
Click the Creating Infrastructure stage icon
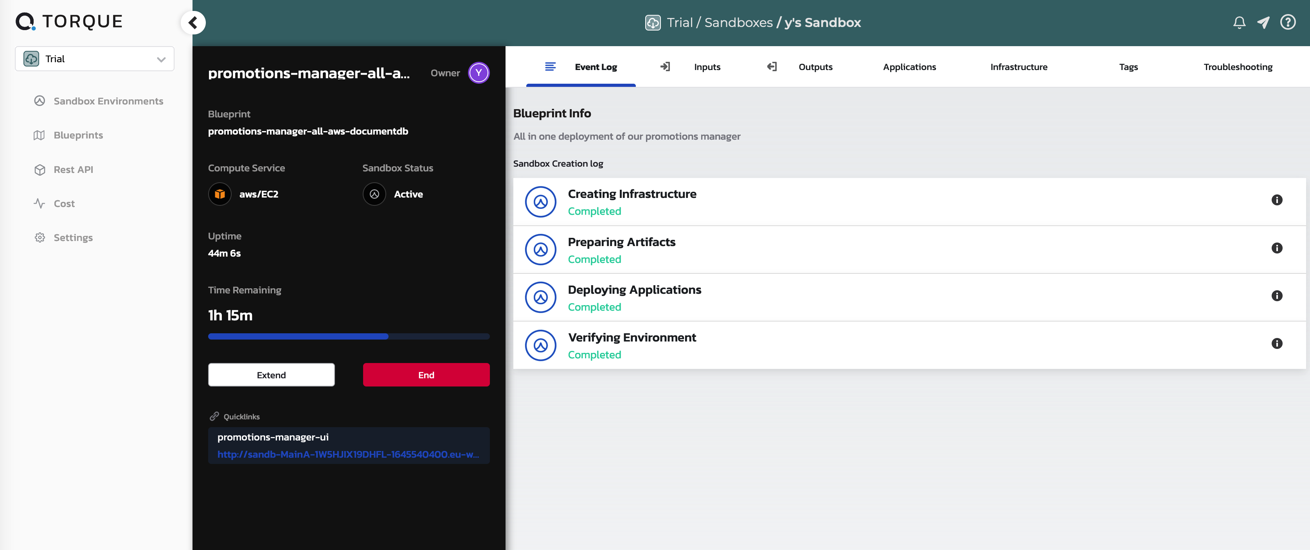[541, 202]
